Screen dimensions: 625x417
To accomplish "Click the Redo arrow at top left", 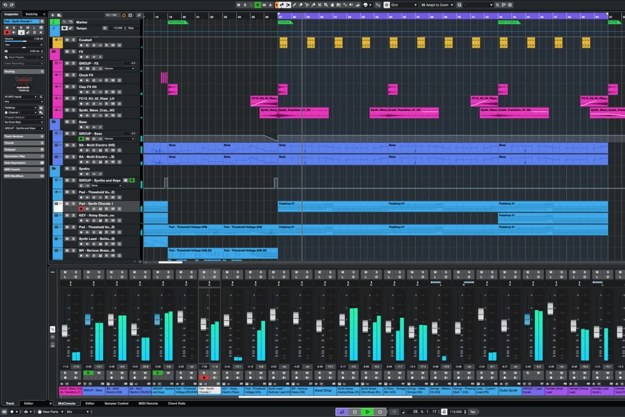I will pyautogui.click(x=12, y=4).
